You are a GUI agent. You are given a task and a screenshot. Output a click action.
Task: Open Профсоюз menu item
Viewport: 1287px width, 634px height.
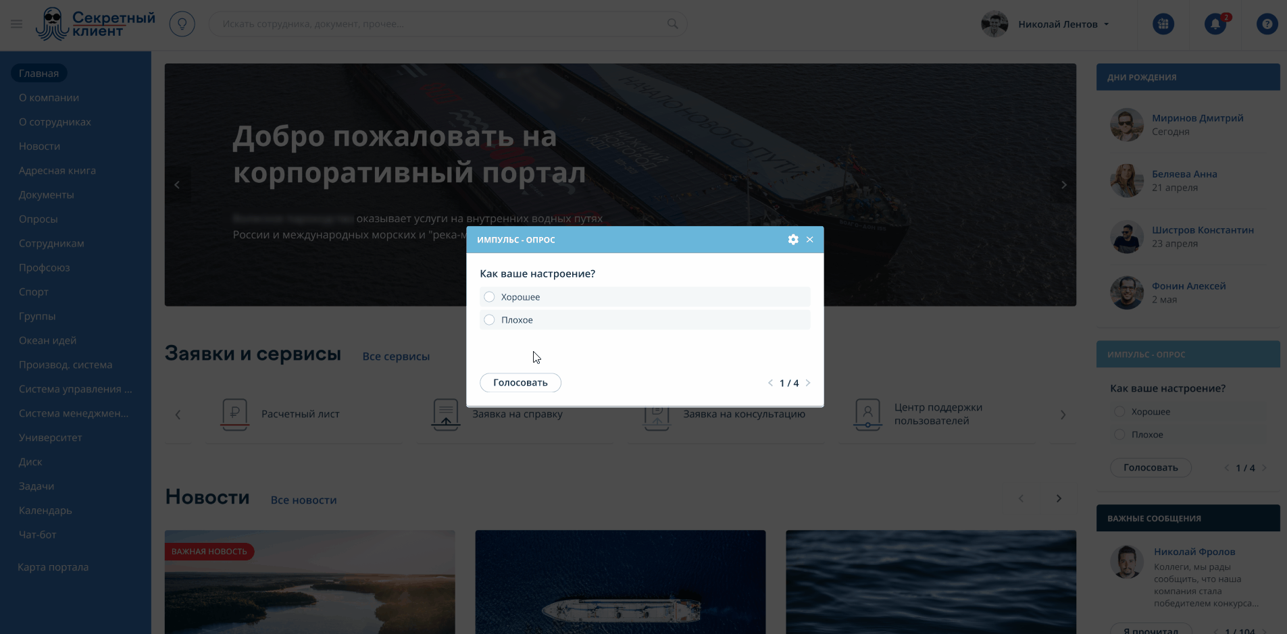click(x=45, y=267)
